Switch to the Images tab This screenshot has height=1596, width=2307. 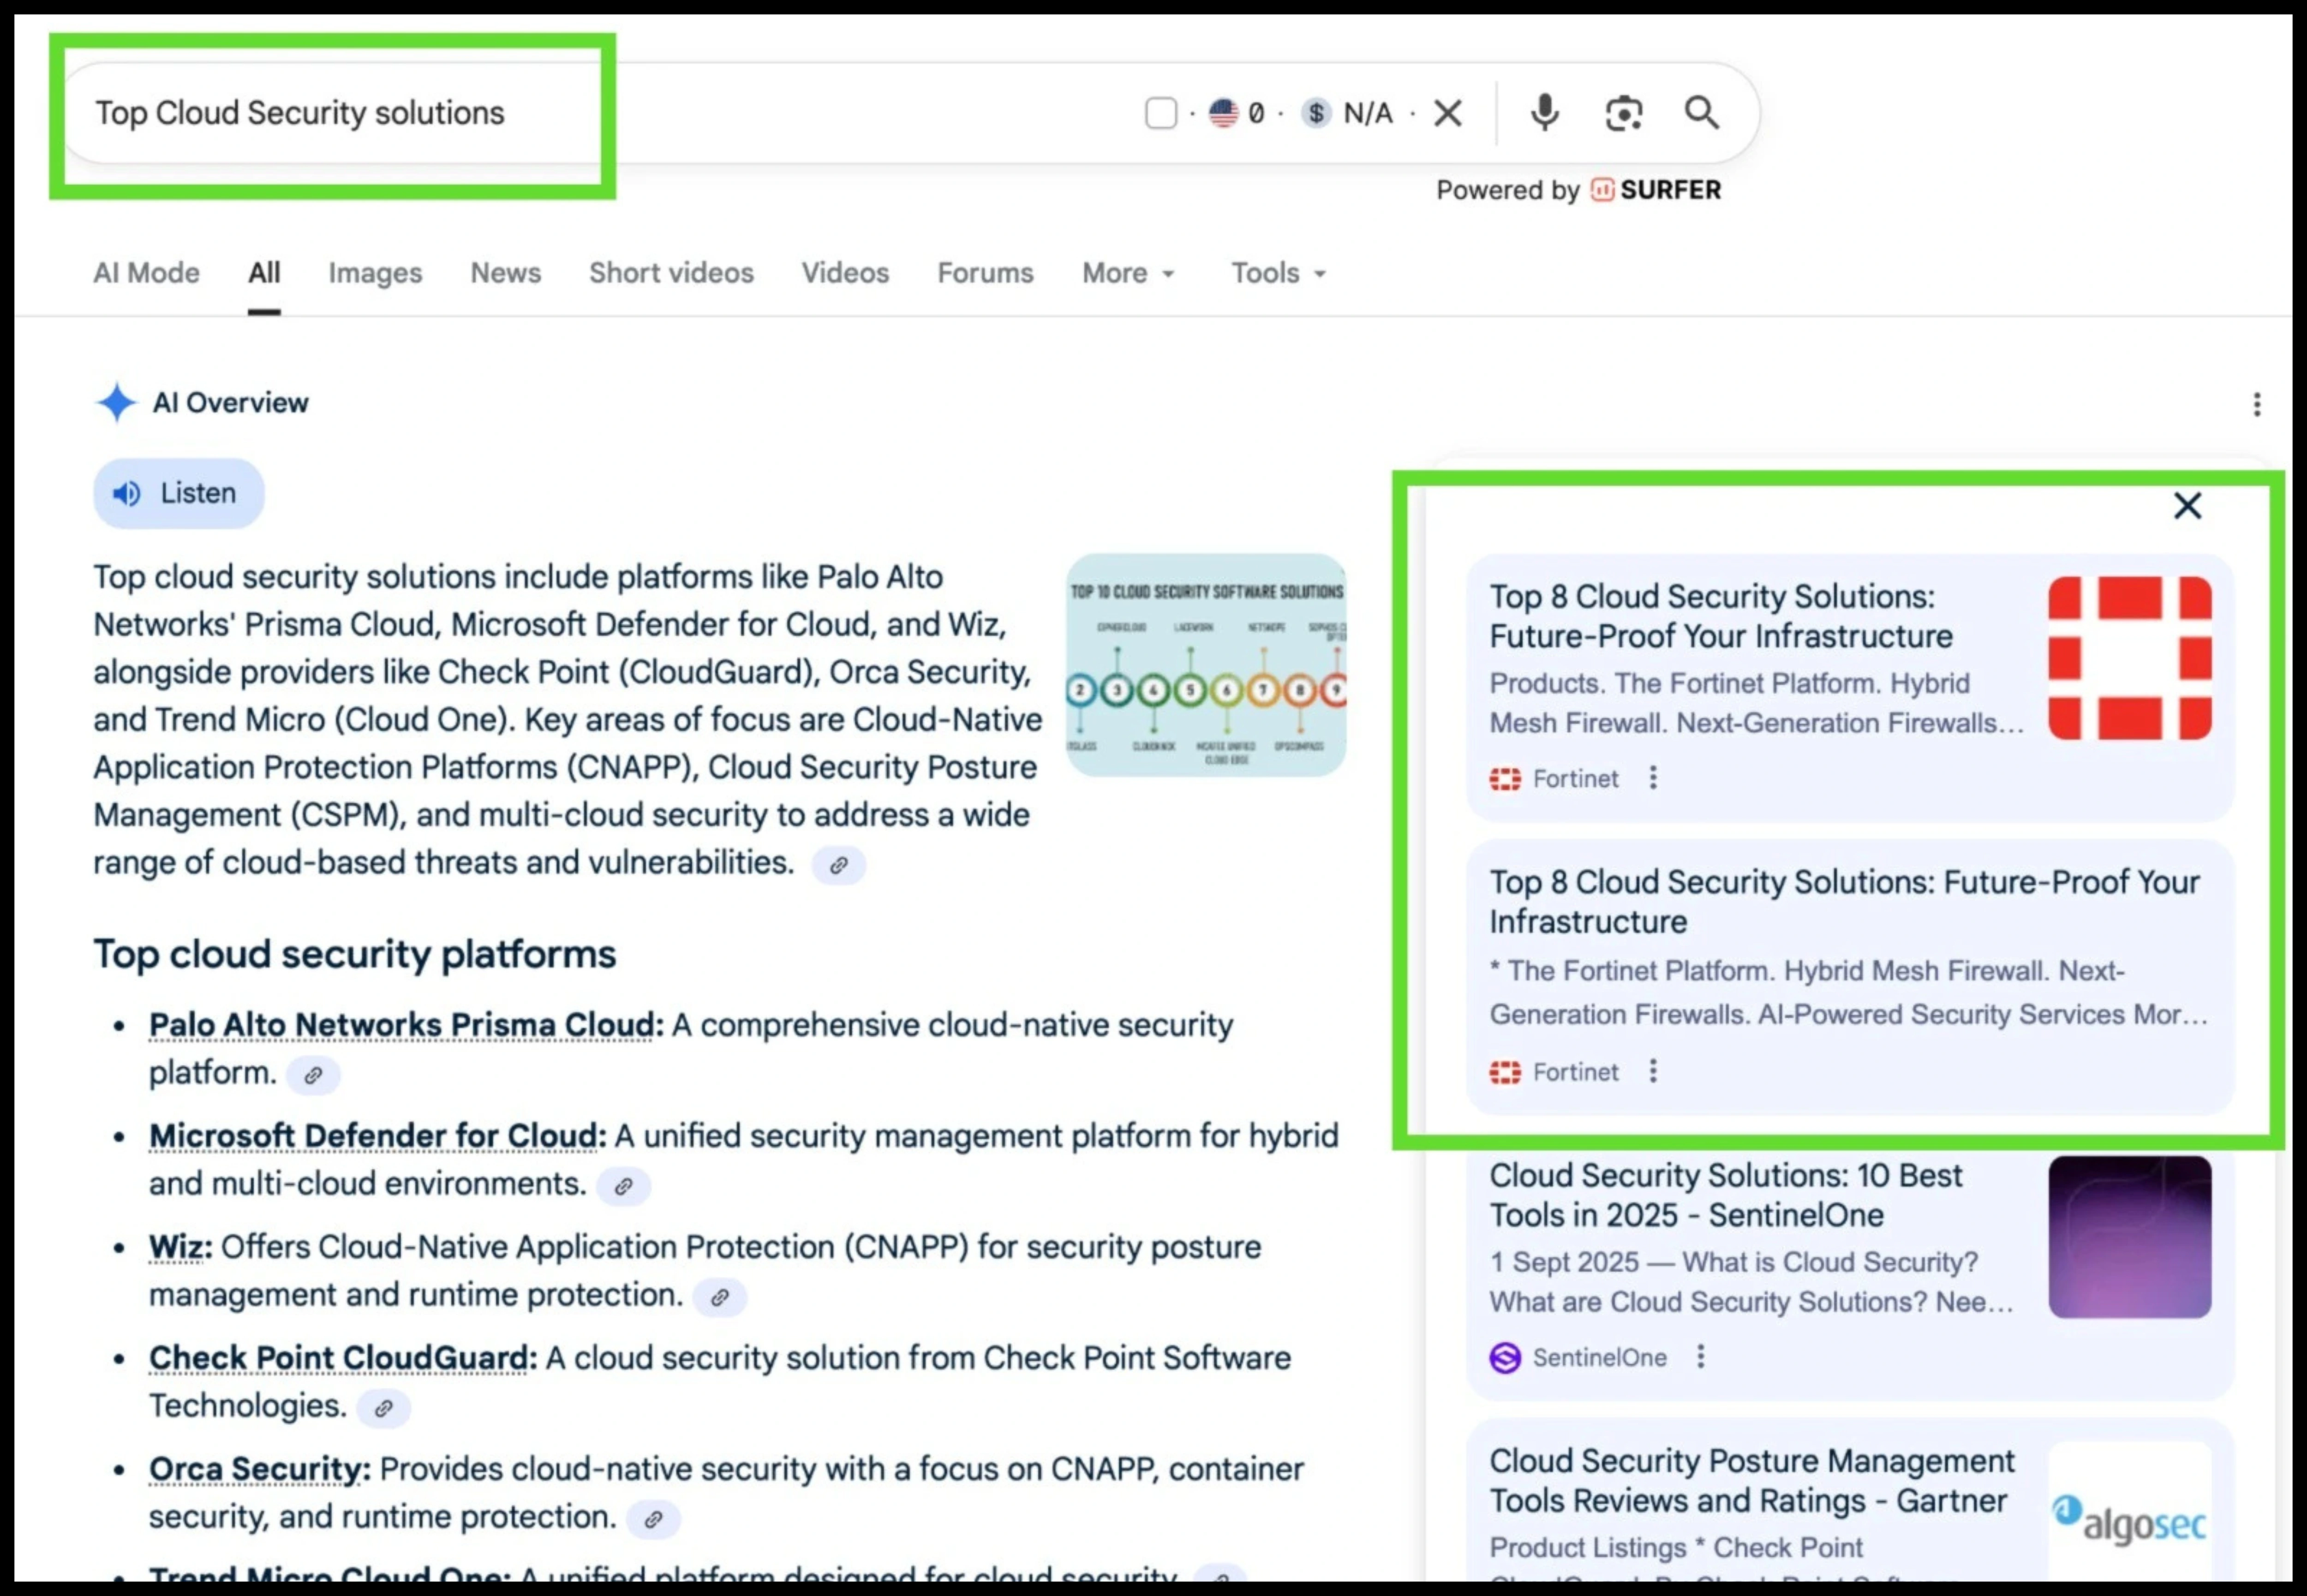[375, 273]
